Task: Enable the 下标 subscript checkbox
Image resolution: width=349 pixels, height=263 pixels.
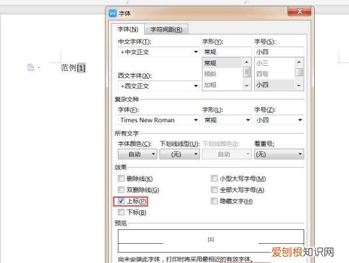Action: [x=121, y=212]
